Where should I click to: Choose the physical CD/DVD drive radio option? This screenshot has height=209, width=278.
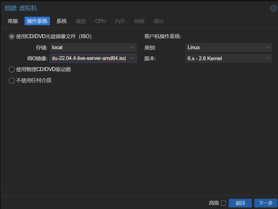[x=12, y=69]
